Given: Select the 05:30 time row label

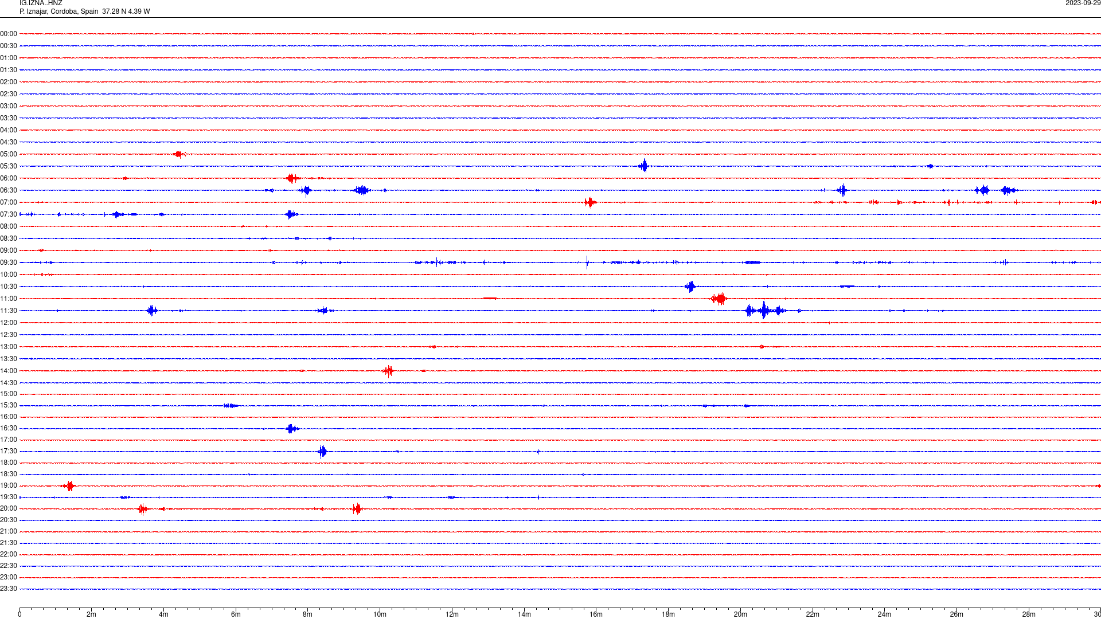Looking at the screenshot, I should coord(9,166).
